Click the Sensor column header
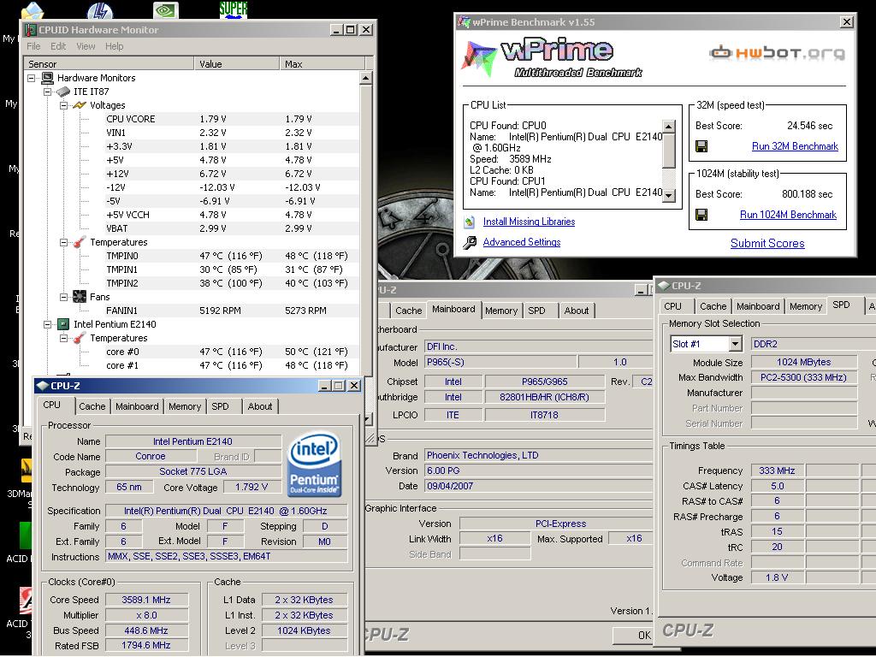 (109, 63)
